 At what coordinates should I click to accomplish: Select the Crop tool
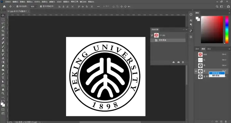[3, 31]
